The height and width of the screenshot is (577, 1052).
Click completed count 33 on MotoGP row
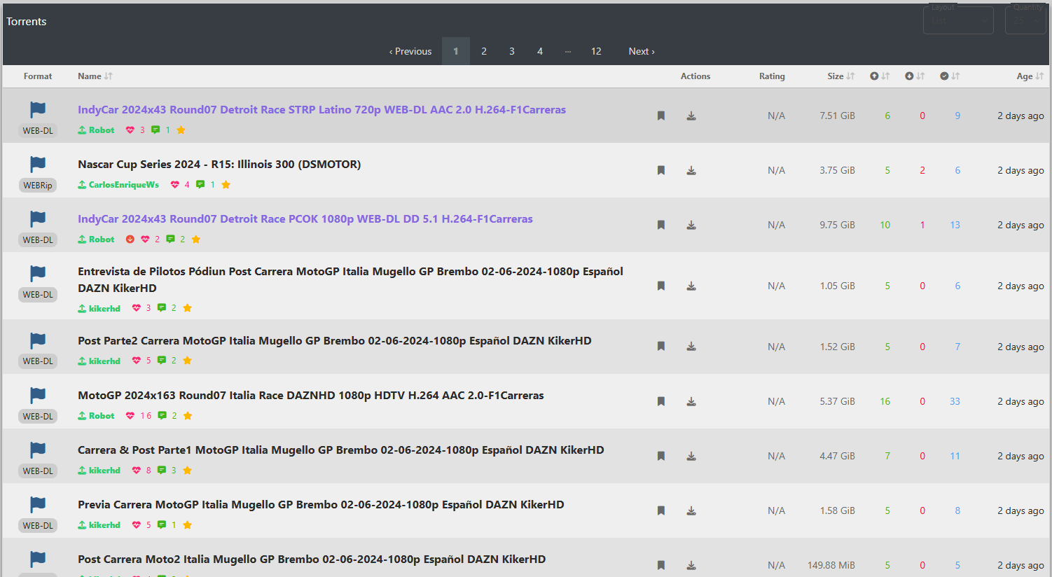[955, 402]
